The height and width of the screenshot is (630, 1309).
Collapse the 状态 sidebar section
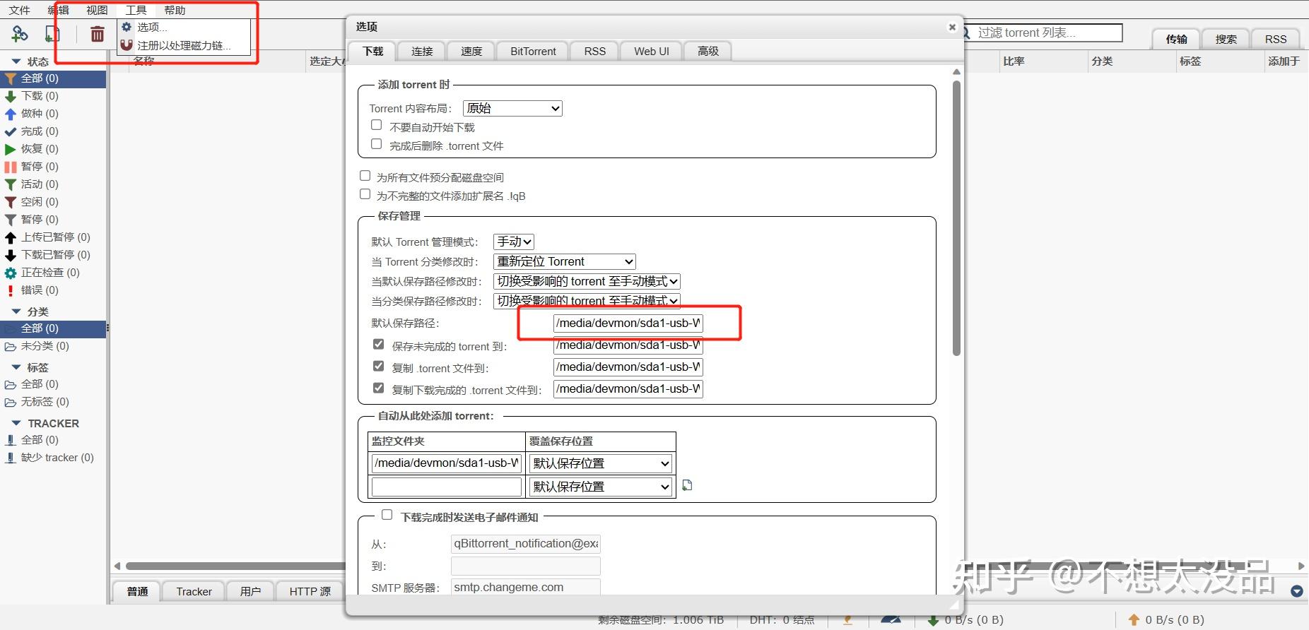coord(16,61)
